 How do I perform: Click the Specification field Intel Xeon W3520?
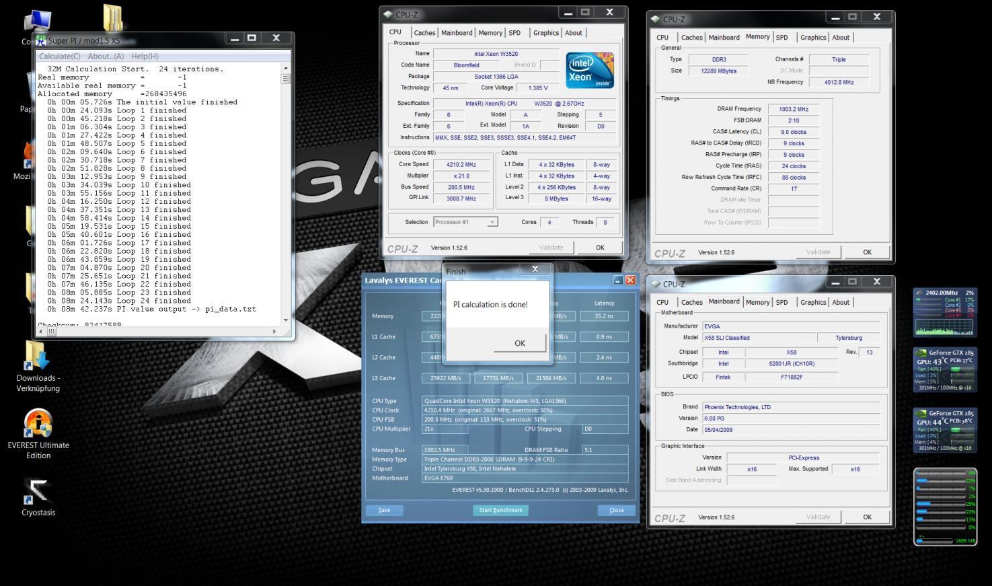coord(524,104)
